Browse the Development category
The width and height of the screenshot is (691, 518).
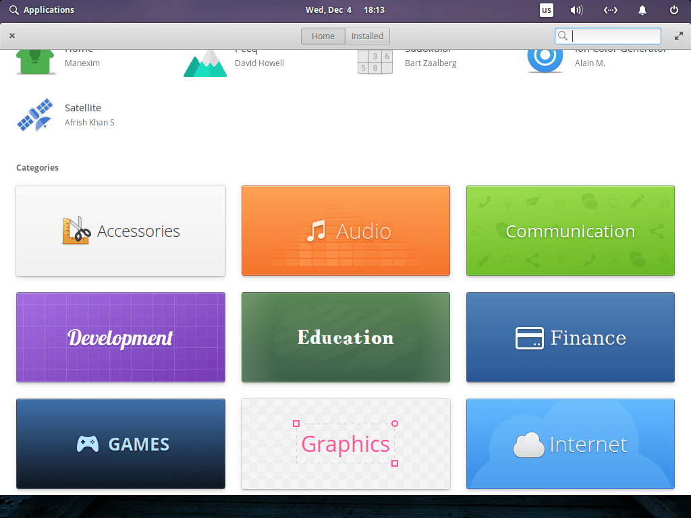click(121, 337)
